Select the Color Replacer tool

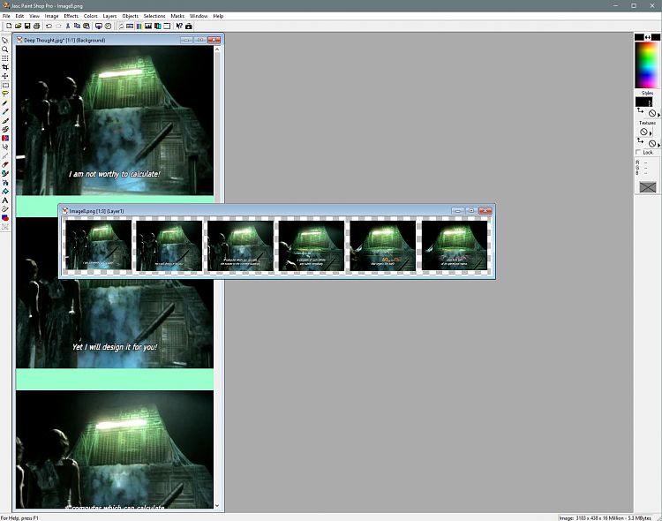pyautogui.click(x=5, y=138)
